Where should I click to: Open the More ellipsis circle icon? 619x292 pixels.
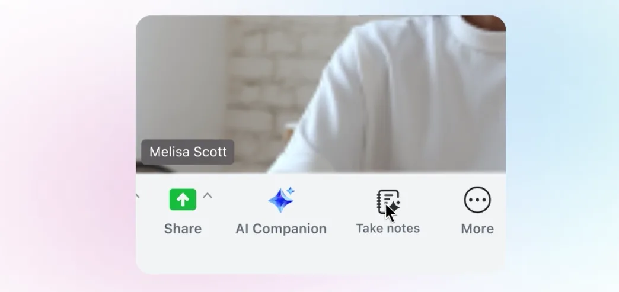click(x=477, y=200)
